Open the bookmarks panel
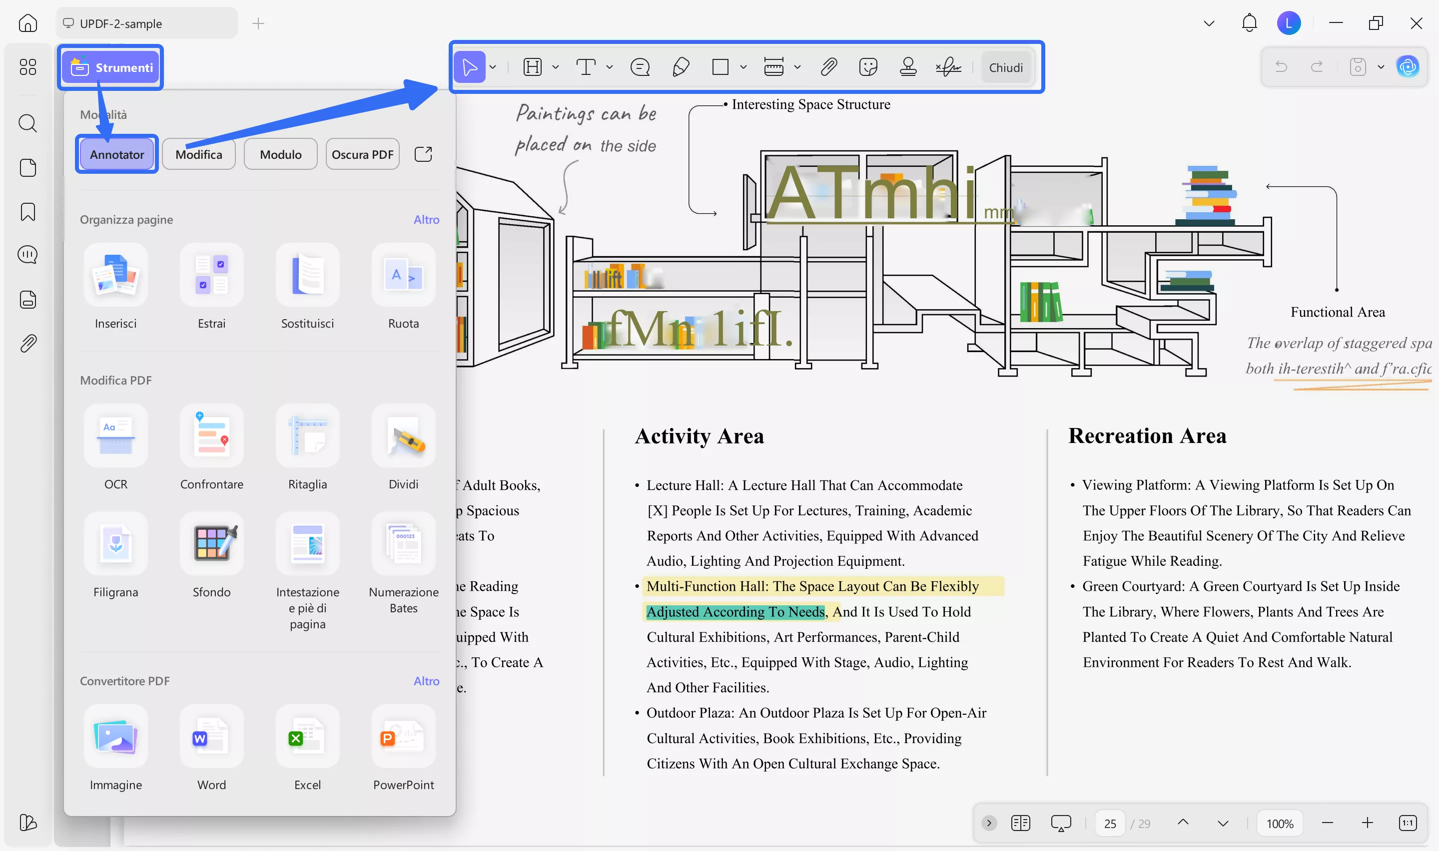The width and height of the screenshot is (1439, 851). 27,212
